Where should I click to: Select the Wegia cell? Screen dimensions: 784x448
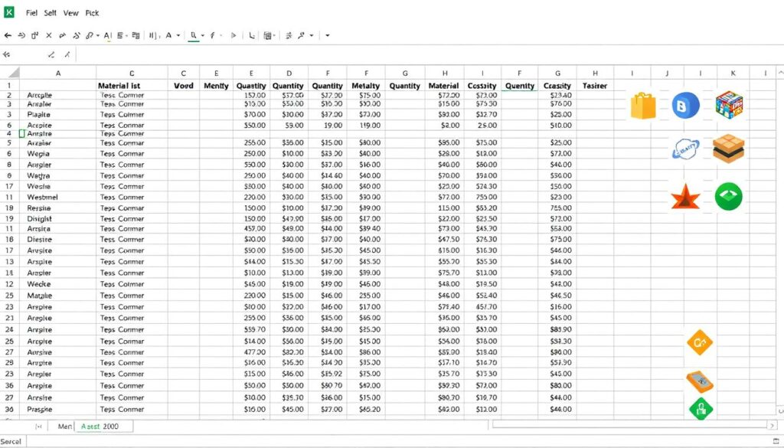tap(58, 153)
